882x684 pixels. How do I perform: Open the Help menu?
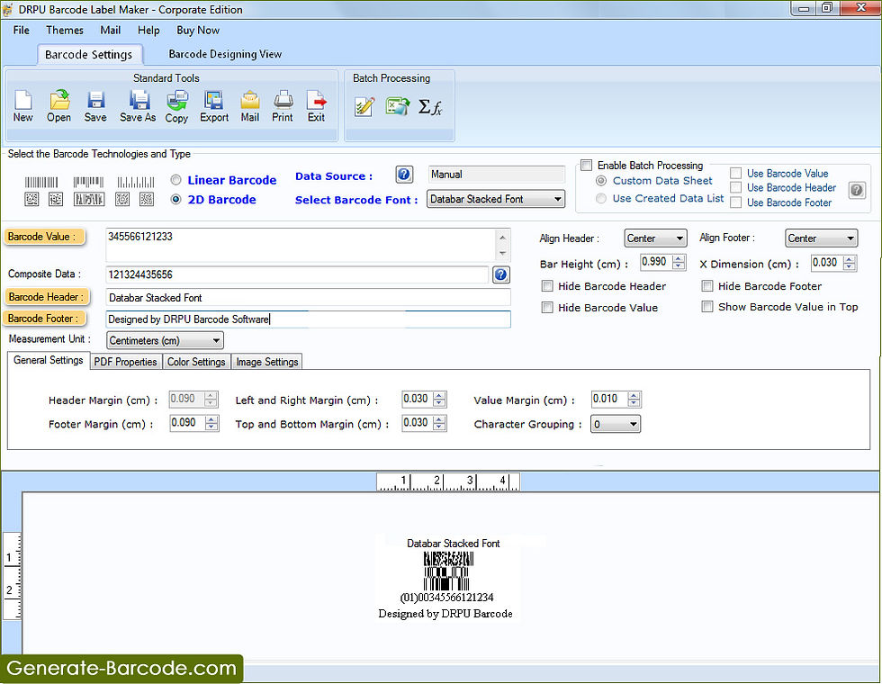(x=148, y=31)
